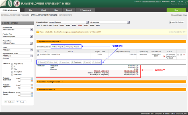Collapse My Draft Funding Requests section
188x115 pixels.
[x=38, y=41]
